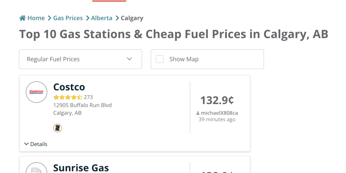Enable the Show Map checkbox

(x=160, y=59)
